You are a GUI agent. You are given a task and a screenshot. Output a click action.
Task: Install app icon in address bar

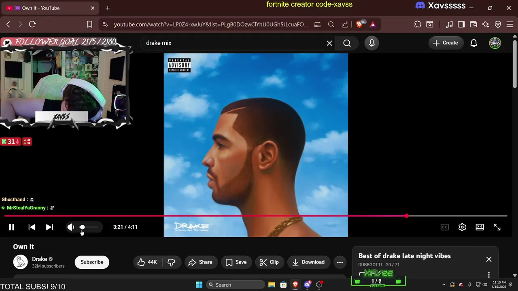pos(318,24)
